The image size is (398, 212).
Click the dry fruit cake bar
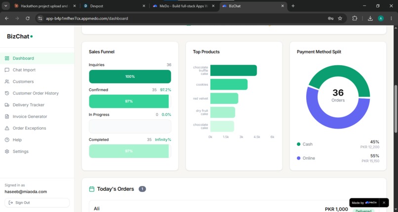tap(223, 112)
